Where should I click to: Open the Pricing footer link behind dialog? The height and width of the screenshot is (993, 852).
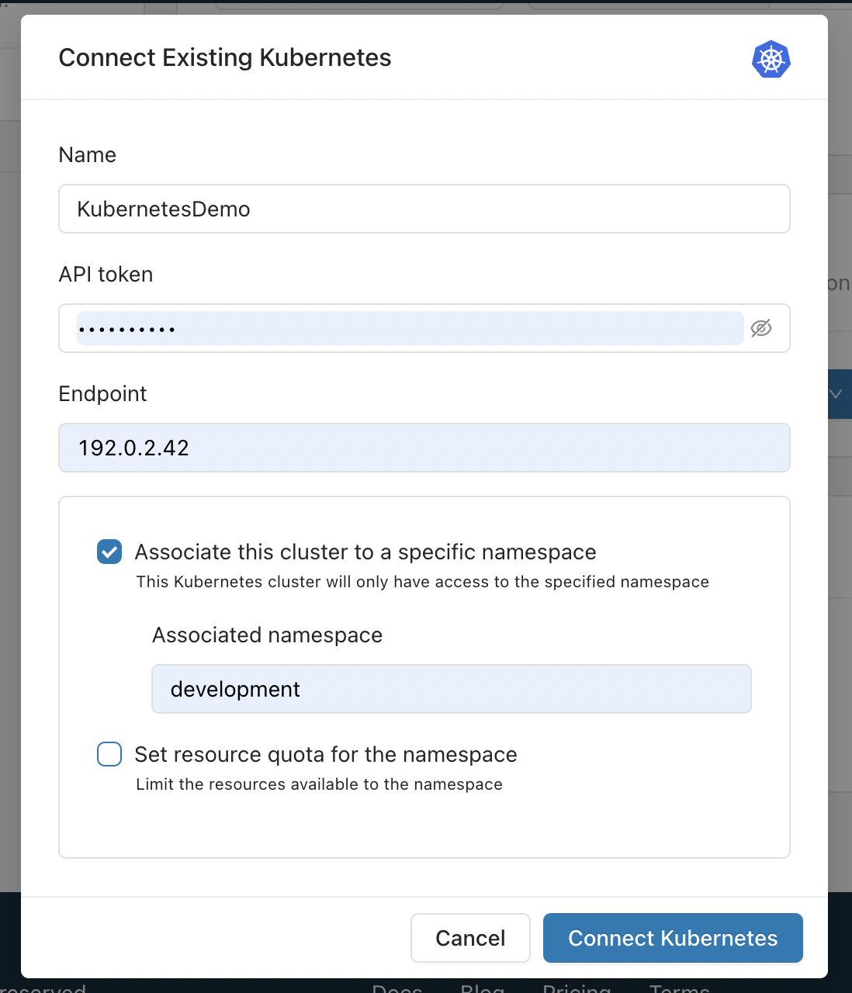[577, 987]
